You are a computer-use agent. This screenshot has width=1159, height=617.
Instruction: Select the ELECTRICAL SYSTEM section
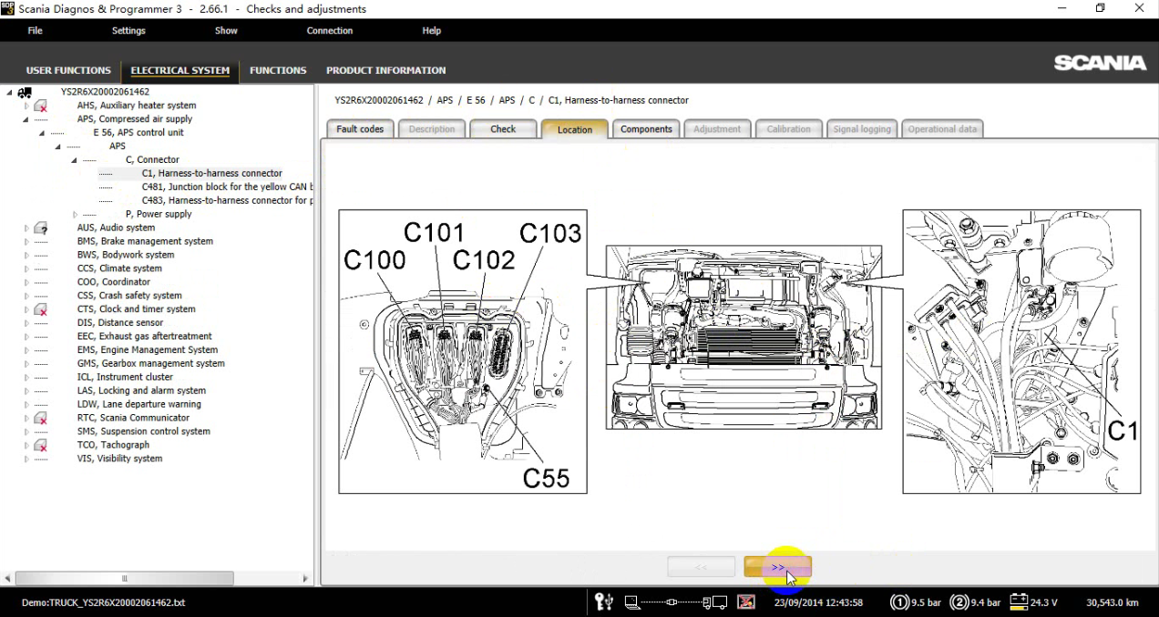click(180, 70)
